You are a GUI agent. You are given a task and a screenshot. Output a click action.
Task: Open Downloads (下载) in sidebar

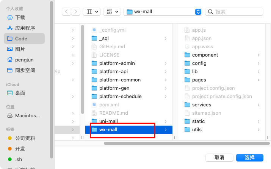click(24, 17)
